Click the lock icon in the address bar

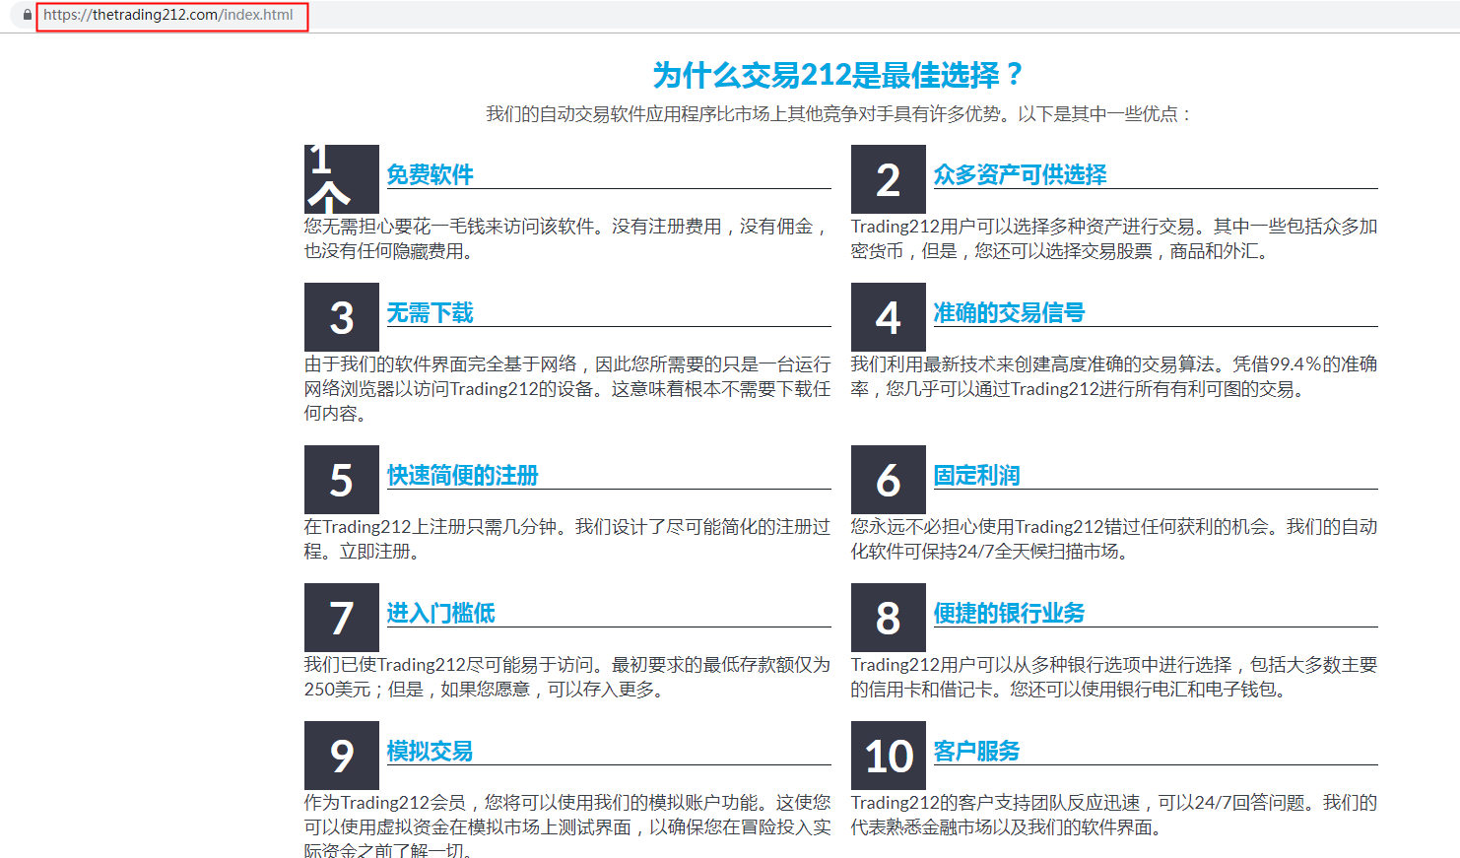point(28,15)
